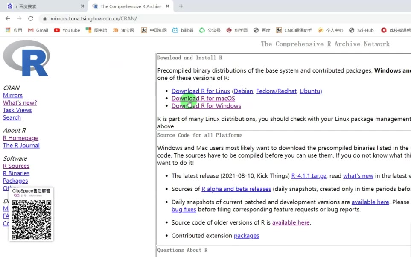Reload the CRAN page
This screenshot has width=411, height=257.
click(31, 19)
